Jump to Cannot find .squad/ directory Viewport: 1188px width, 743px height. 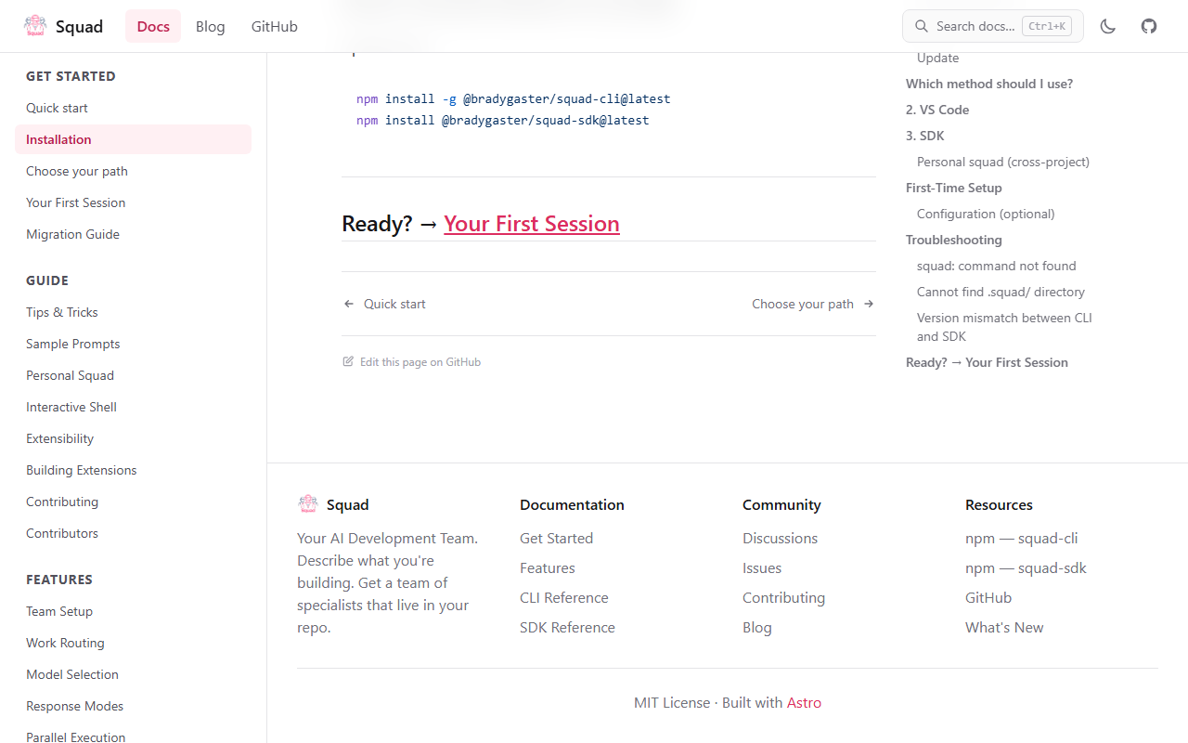(1001, 292)
